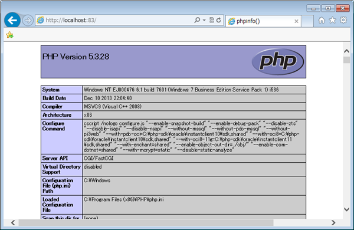The image size is (354, 230).
Task: Click the 'Configuration File (php.ini) Path' label
Action: click(58, 186)
